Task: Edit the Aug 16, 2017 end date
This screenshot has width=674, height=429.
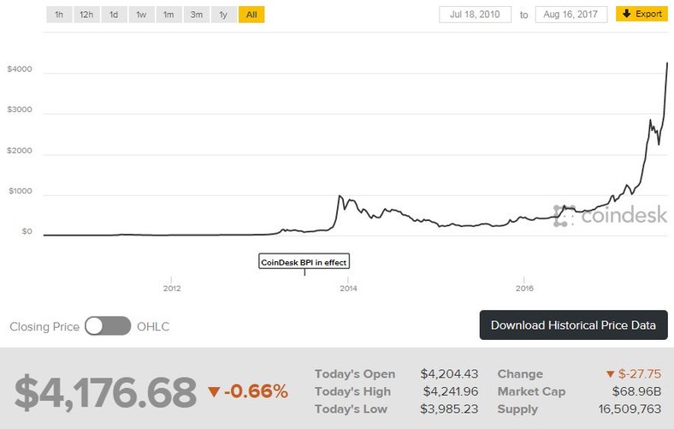Action: coord(571,15)
